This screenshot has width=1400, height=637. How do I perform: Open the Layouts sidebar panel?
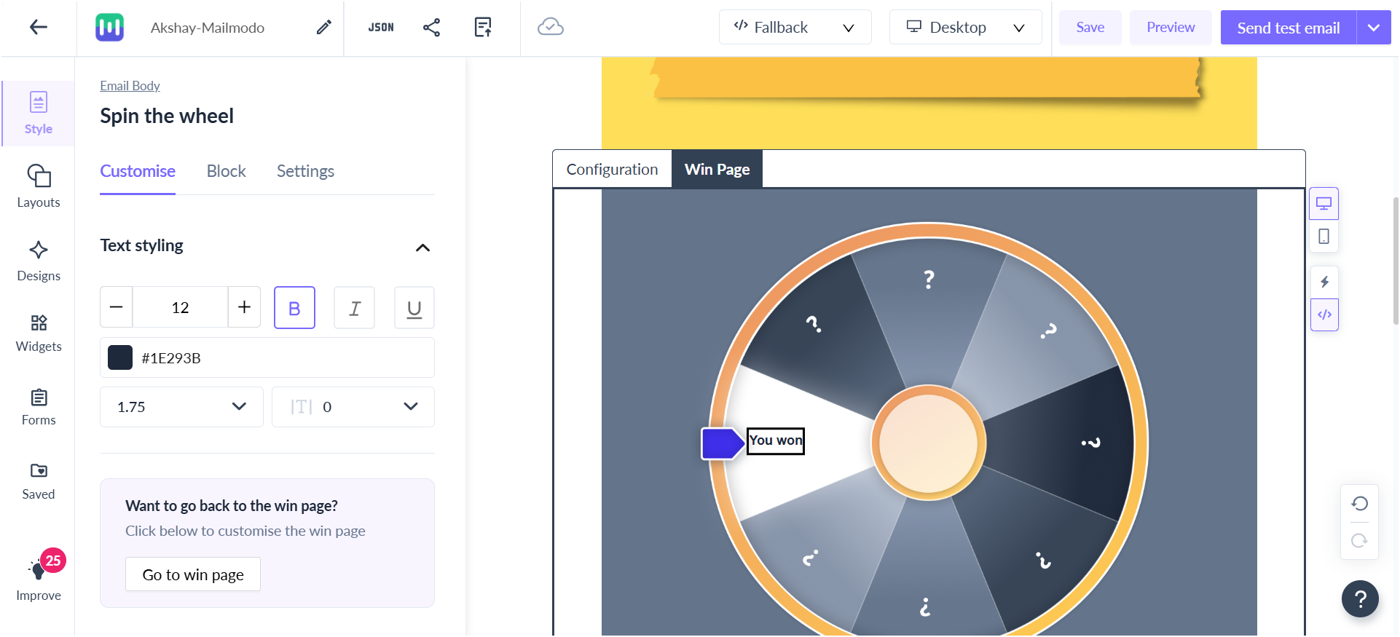pos(39,186)
